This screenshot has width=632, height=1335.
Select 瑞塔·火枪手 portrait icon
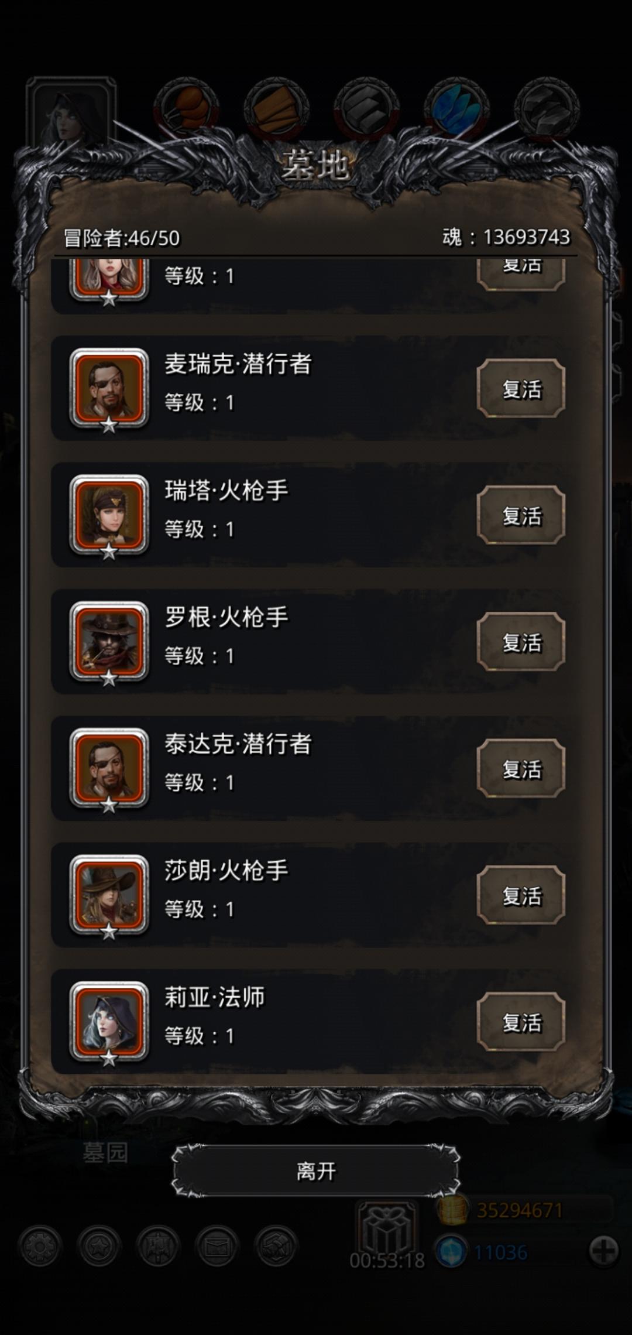tap(109, 515)
